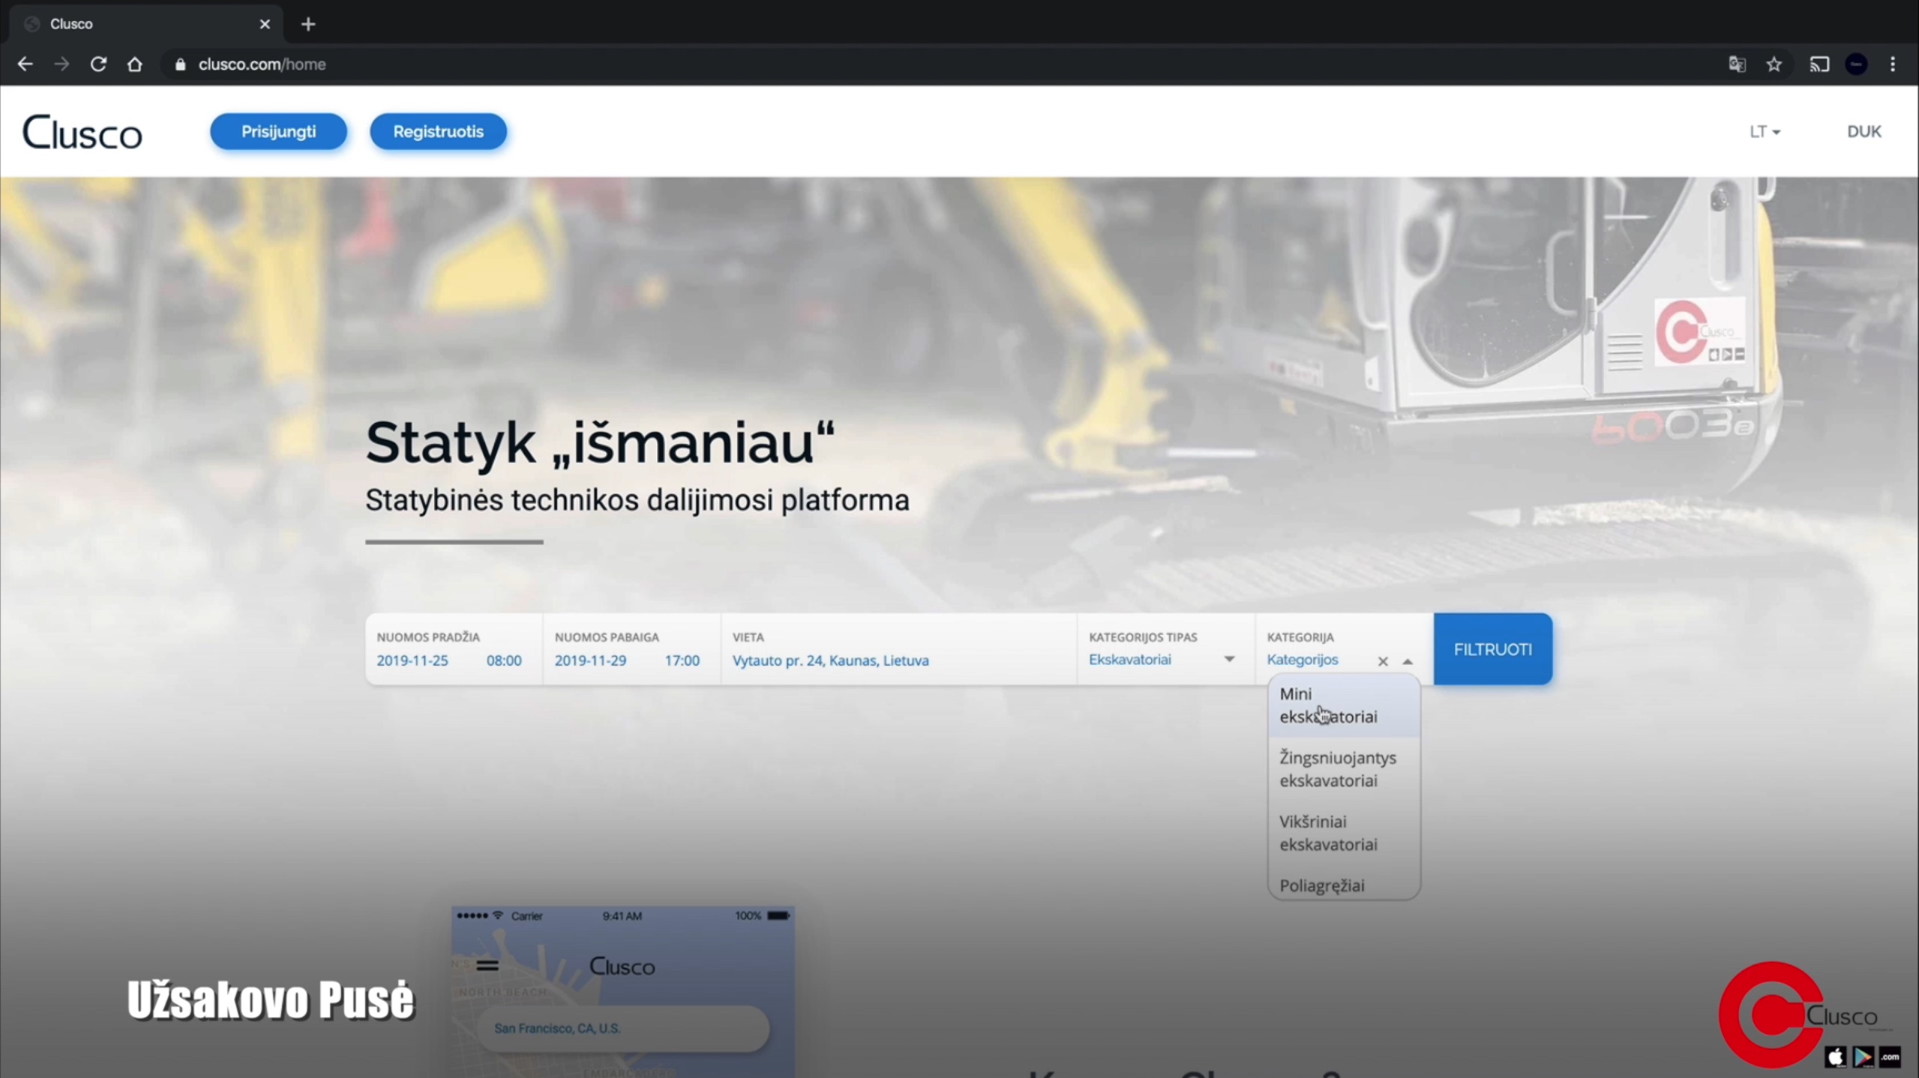Reload the Clusco page
The width and height of the screenshot is (1919, 1078).
pos(98,64)
